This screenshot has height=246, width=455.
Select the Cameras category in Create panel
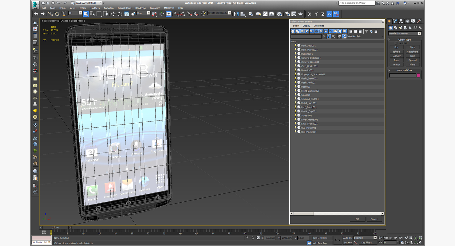(406, 28)
